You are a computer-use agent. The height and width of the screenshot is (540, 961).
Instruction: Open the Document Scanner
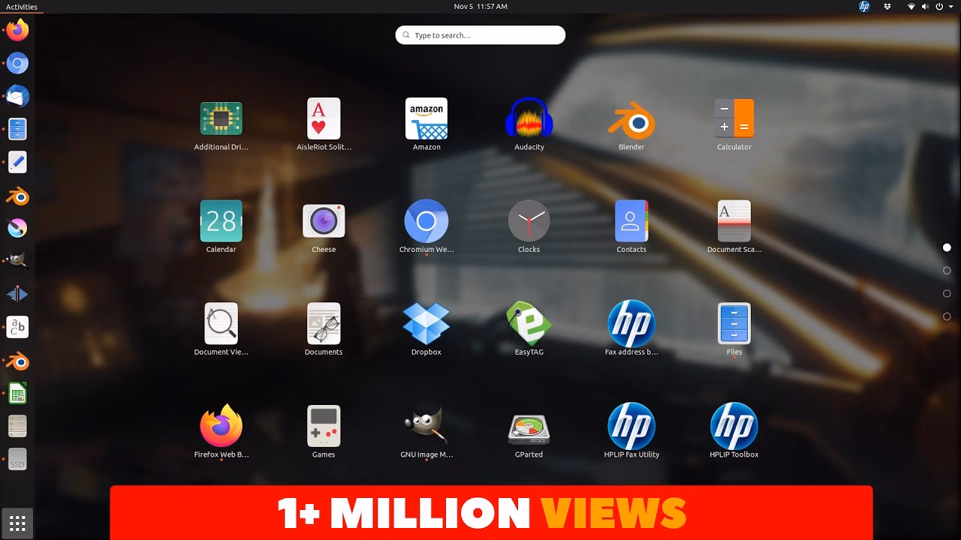[x=734, y=221]
